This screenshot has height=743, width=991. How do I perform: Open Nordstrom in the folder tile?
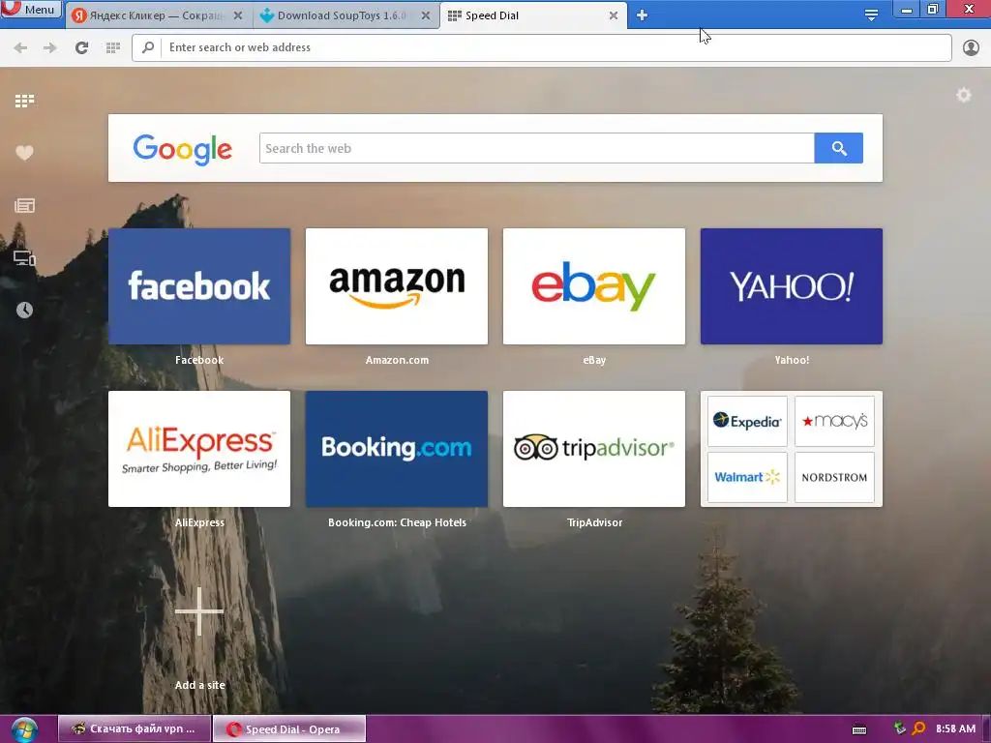[x=834, y=477]
